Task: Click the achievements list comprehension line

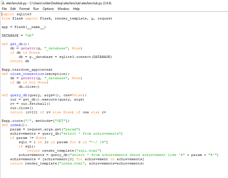Action: click(77, 159)
